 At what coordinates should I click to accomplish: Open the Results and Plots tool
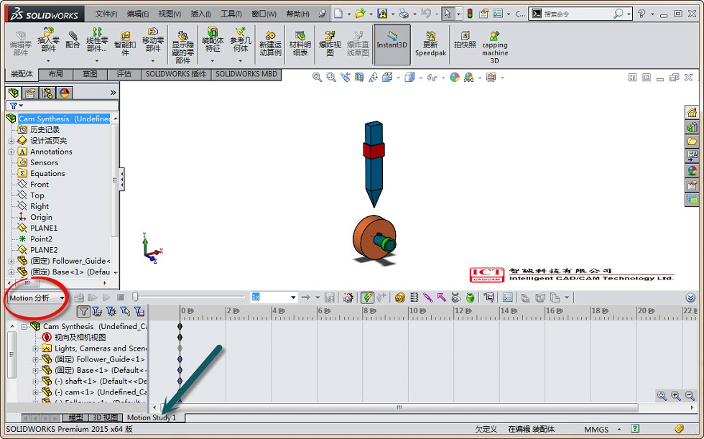[x=489, y=297]
